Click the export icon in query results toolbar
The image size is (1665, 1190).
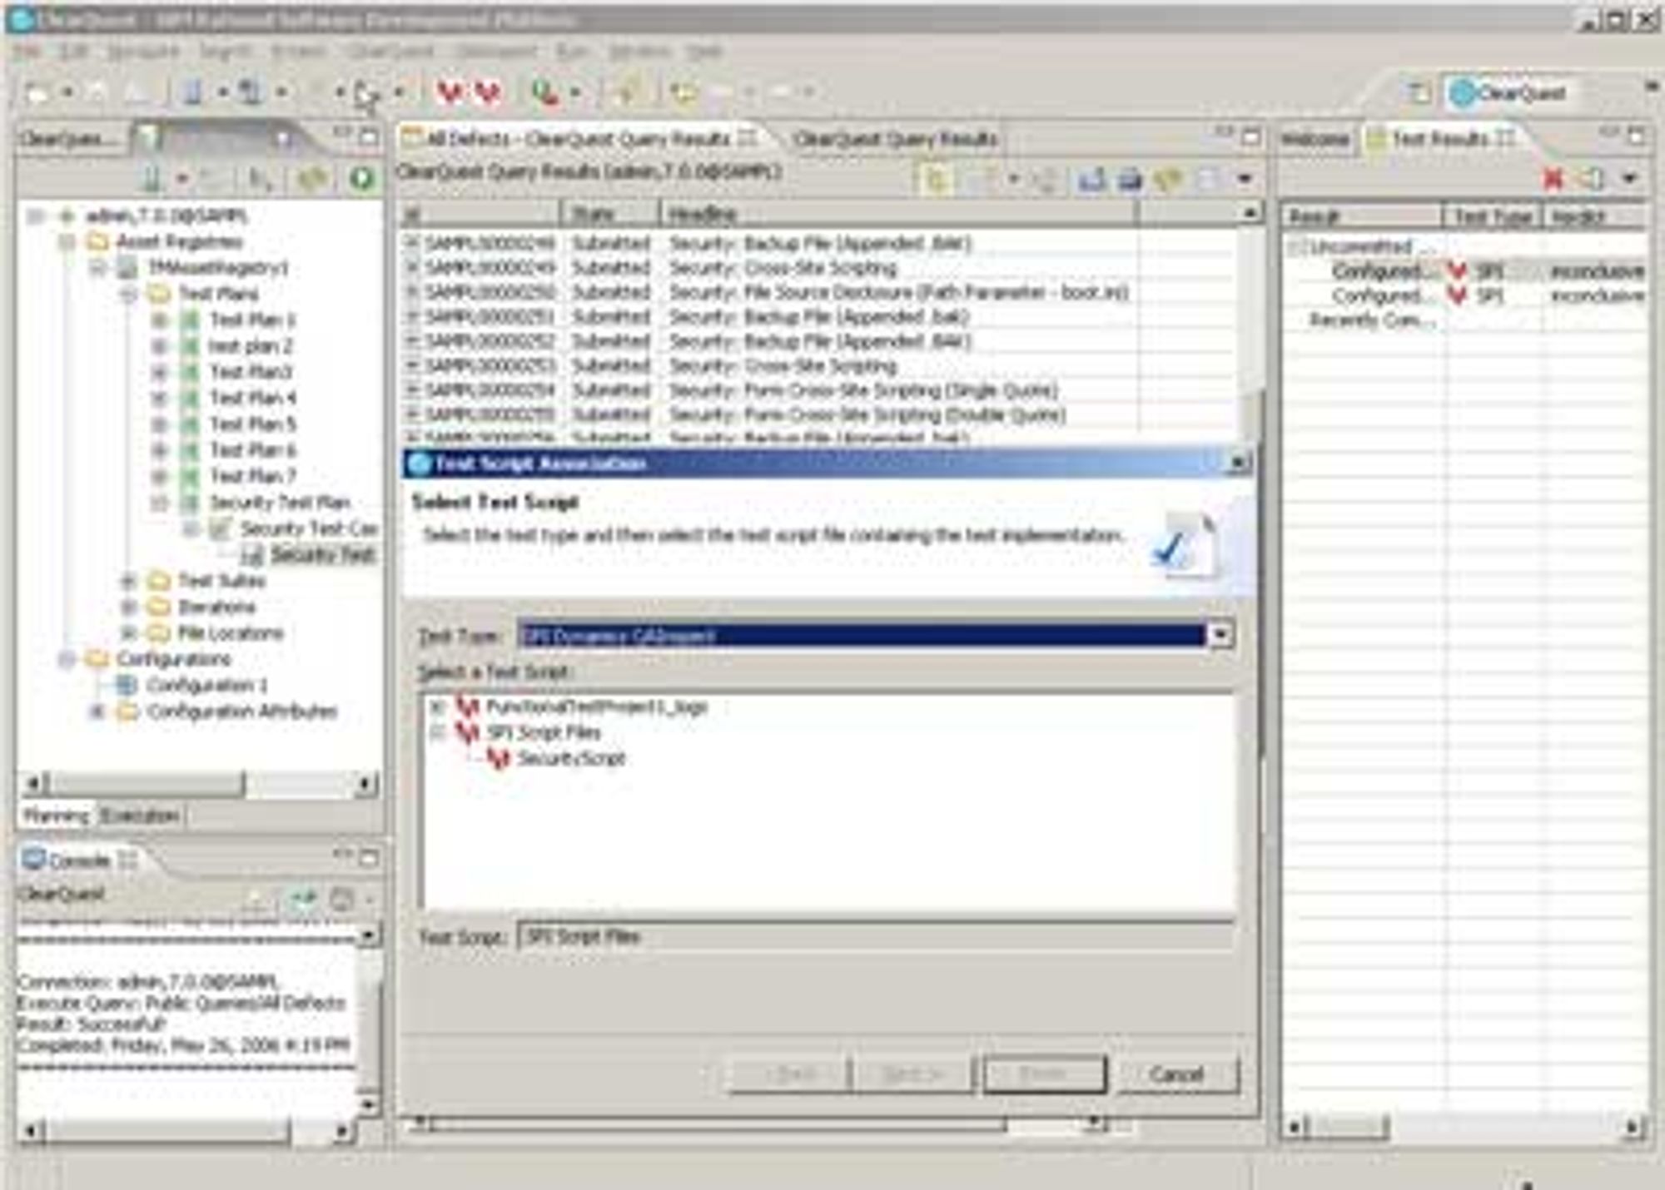coord(1091,178)
